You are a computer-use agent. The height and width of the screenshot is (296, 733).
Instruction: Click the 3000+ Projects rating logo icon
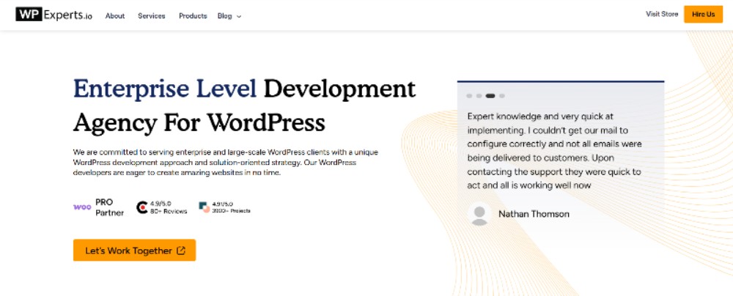tap(205, 207)
